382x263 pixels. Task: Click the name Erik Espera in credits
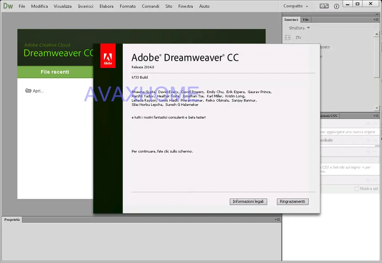[236, 92]
